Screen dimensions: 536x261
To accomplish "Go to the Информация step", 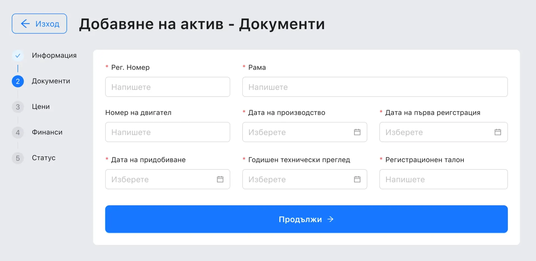I will pyautogui.click(x=54, y=56).
